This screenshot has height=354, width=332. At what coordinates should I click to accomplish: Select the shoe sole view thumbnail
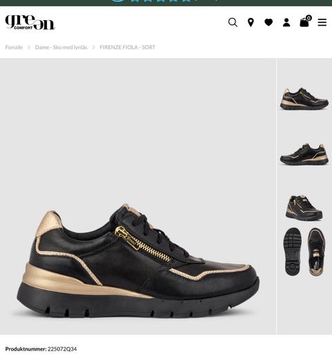293,251
